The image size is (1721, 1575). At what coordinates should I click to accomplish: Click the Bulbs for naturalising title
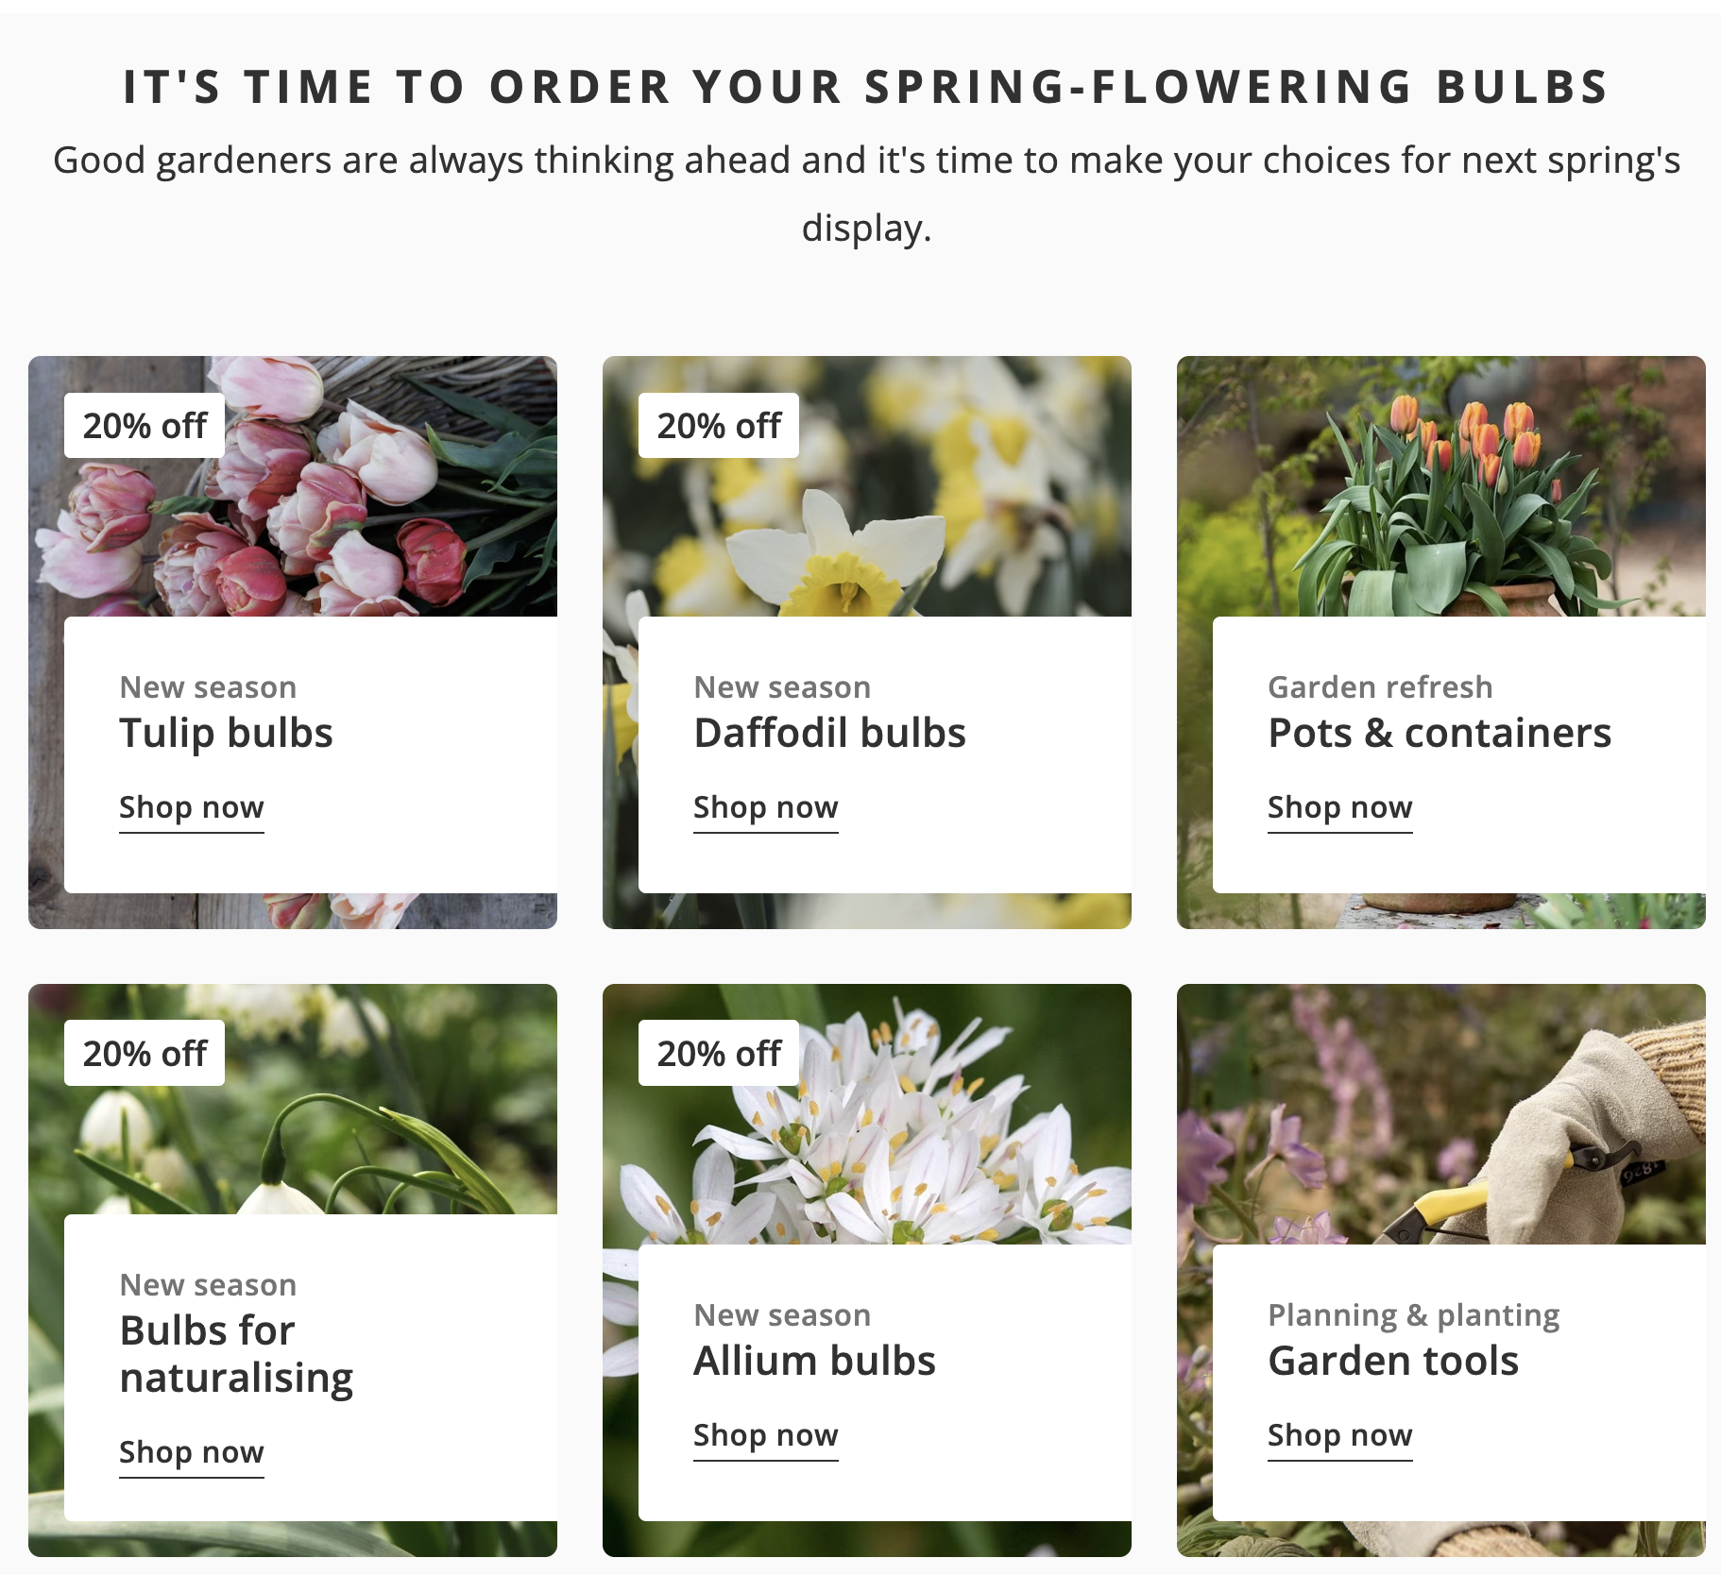click(x=236, y=1354)
